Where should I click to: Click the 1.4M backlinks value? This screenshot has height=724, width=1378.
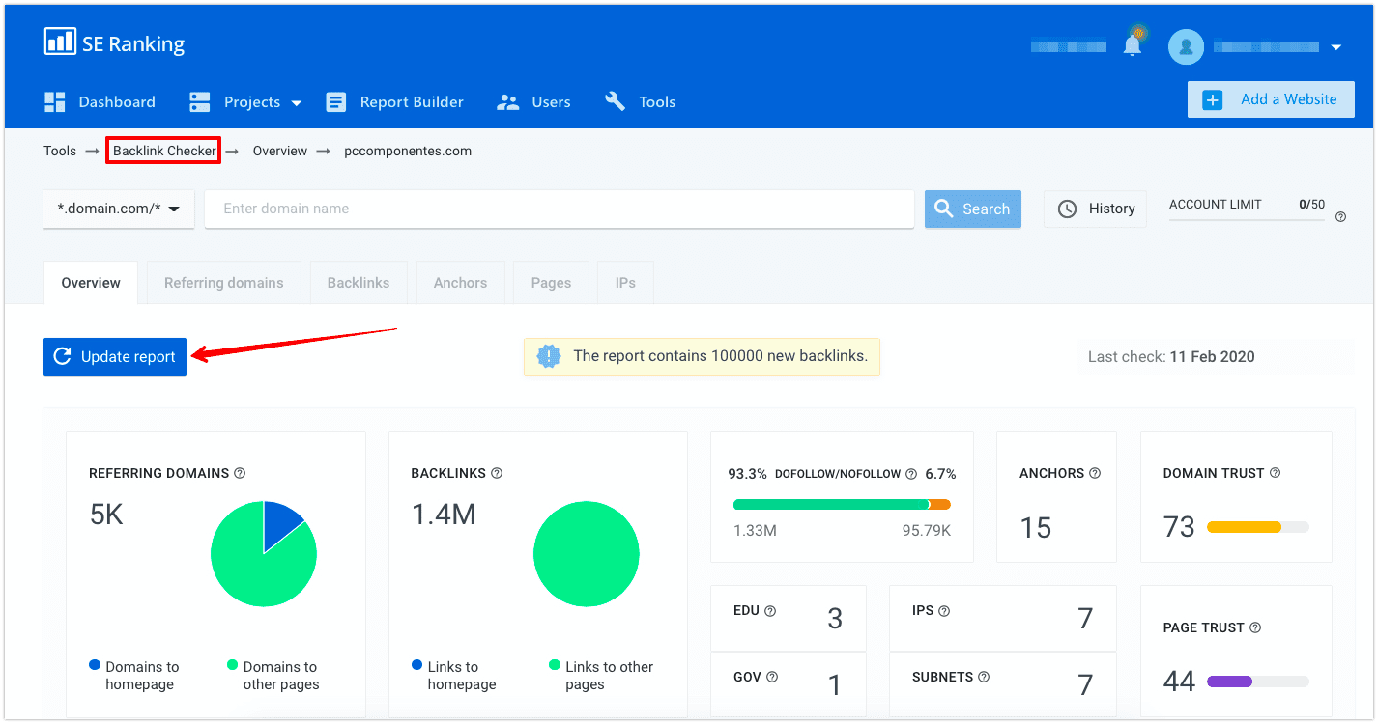click(444, 515)
